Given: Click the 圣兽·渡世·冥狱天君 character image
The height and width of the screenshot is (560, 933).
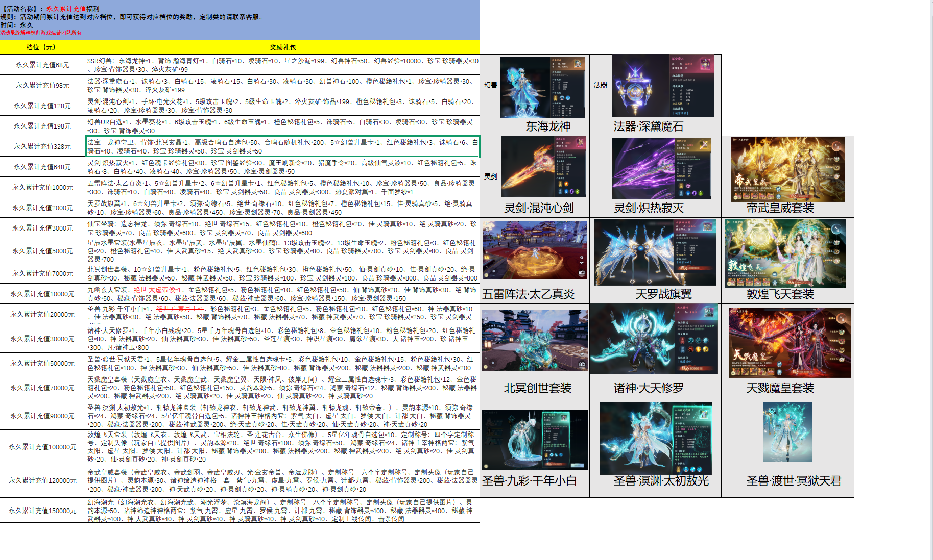Looking at the screenshot, I should tap(786, 432).
